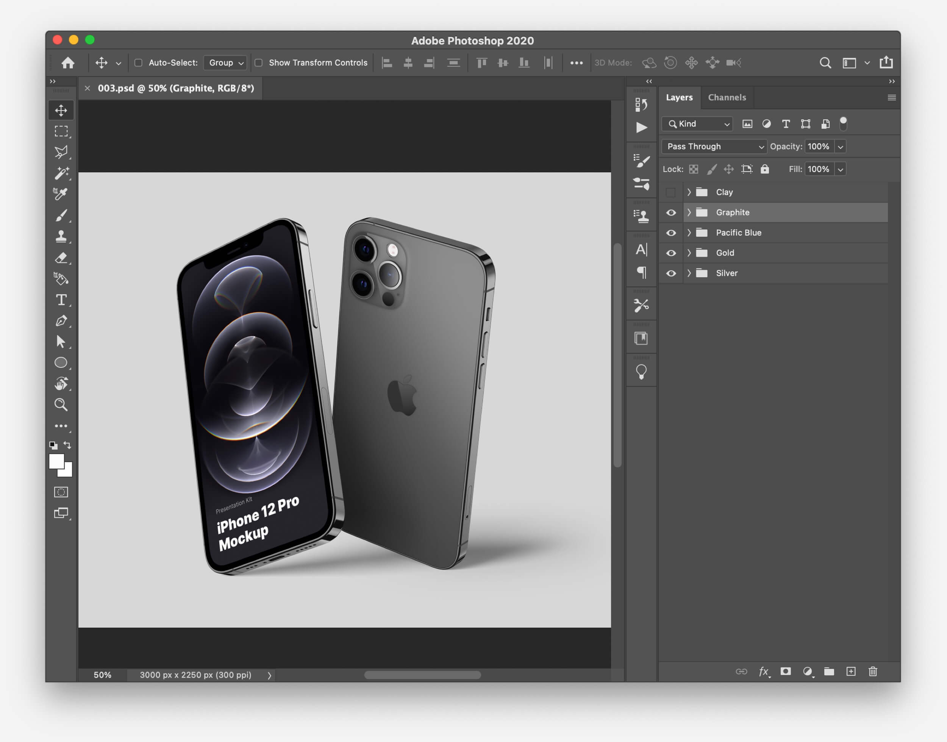Open the Actions panel play icon
The image size is (947, 742).
tap(641, 127)
